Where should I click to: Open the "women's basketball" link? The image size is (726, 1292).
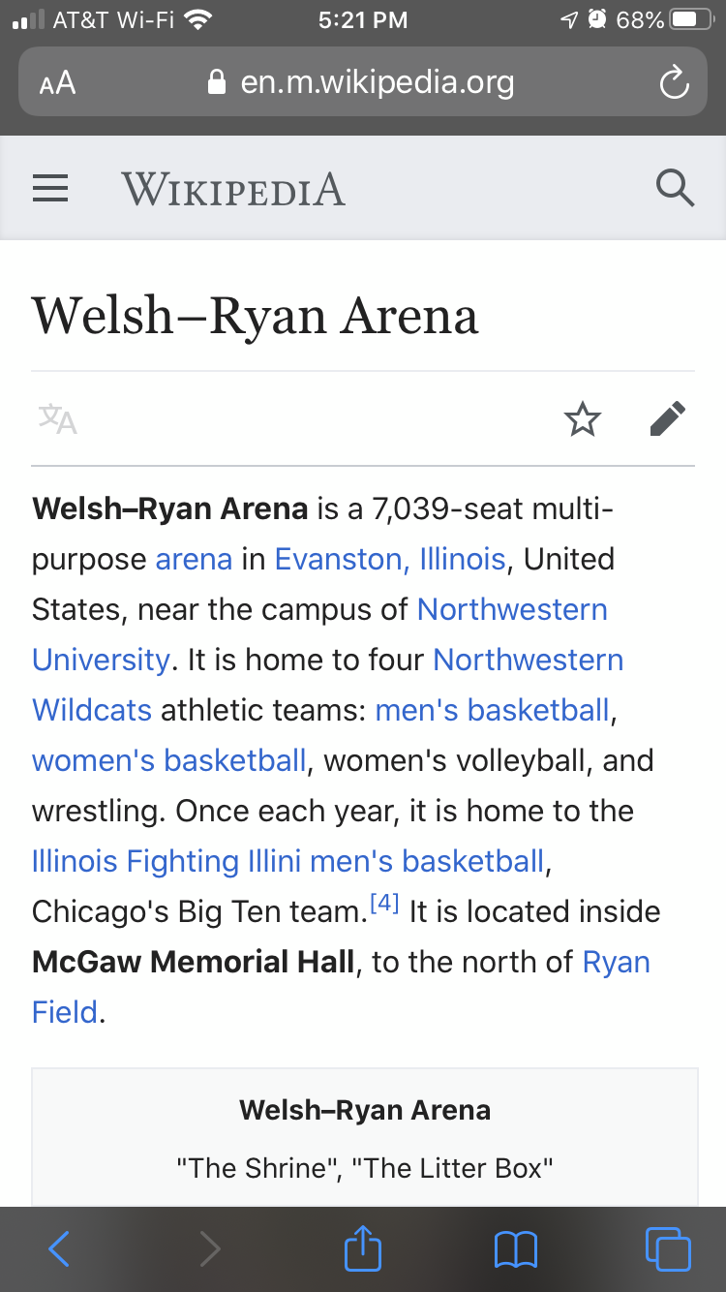pos(169,760)
